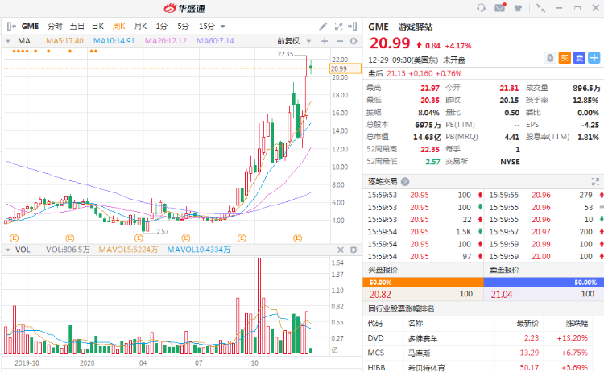
Task: Expand chart to fullscreen icon
Action: pos(338,27)
